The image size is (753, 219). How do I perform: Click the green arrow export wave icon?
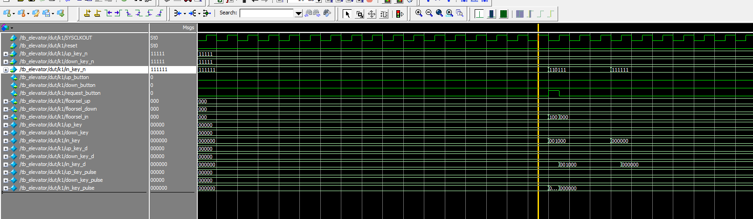click(61, 13)
